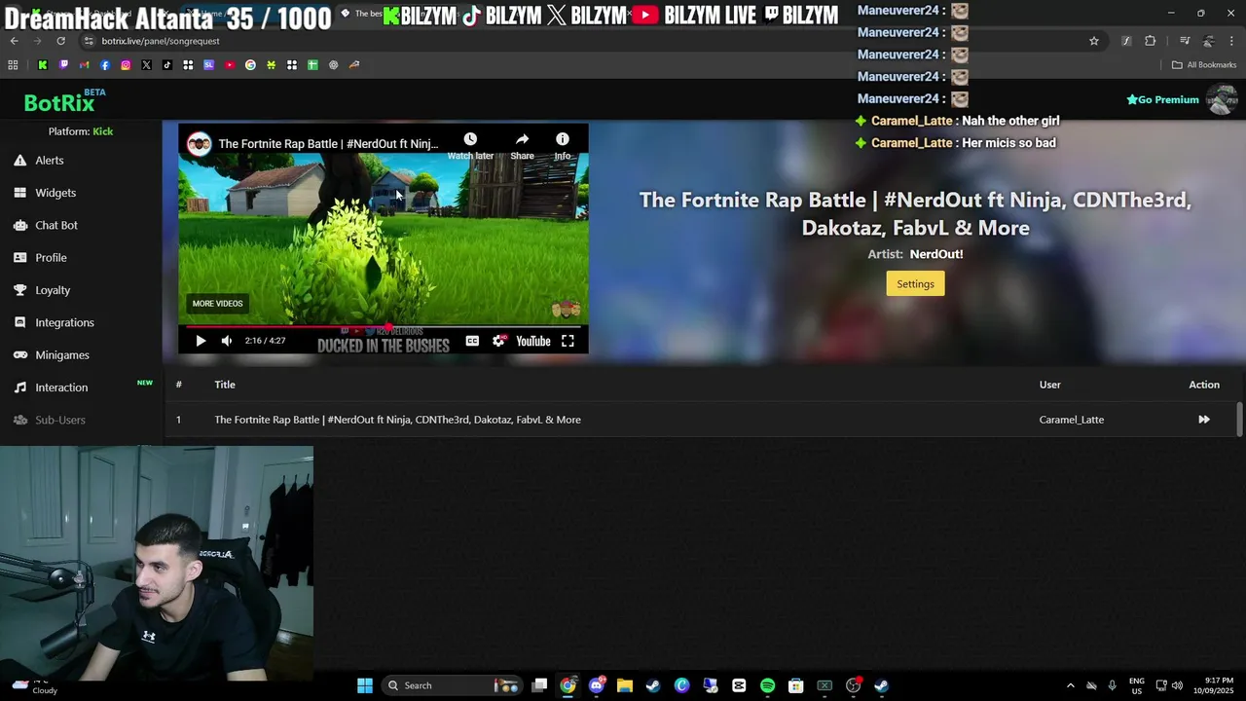1246x701 pixels.
Task: Open OBS Studio from the taskbar
Action: (854, 685)
